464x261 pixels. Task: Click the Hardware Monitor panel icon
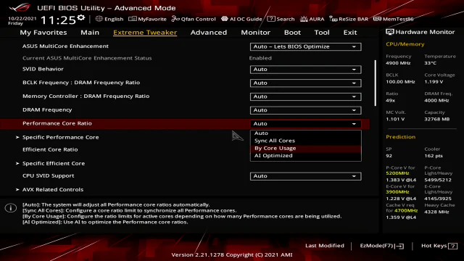[x=390, y=32]
